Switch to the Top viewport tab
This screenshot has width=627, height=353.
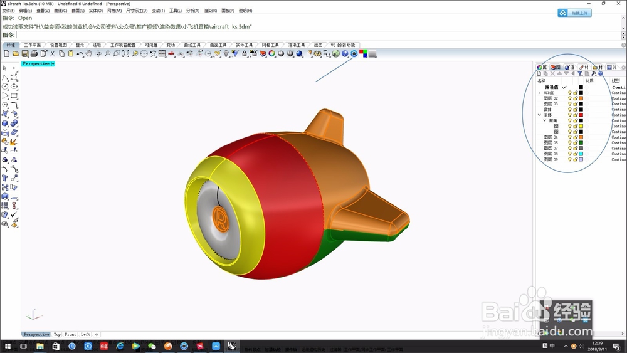click(x=57, y=335)
